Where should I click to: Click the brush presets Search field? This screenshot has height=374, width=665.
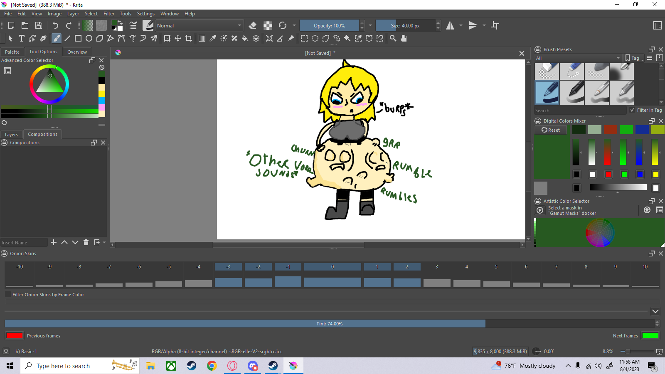click(x=580, y=111)
